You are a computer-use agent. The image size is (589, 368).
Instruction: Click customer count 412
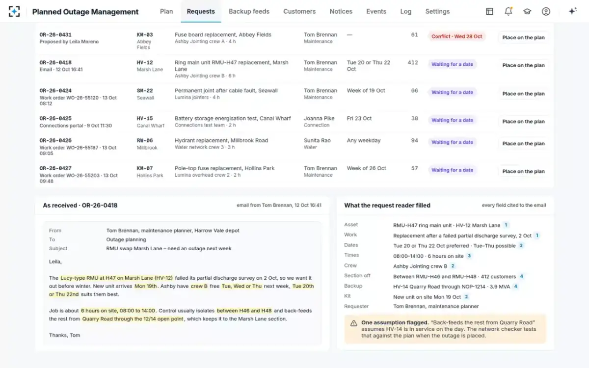pos(413,63)
